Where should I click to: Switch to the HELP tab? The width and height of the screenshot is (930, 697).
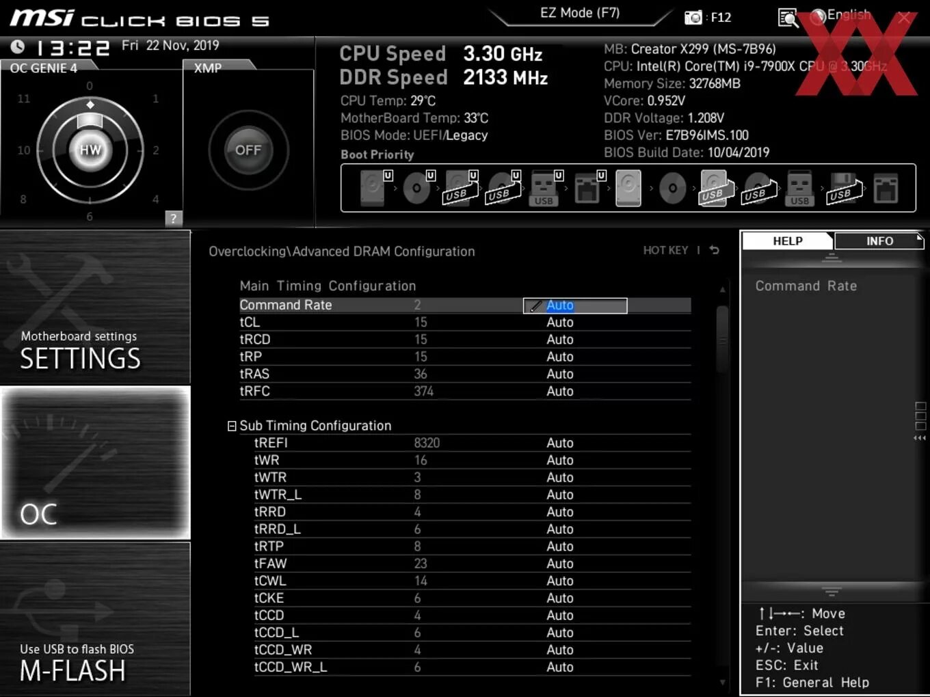787,241
